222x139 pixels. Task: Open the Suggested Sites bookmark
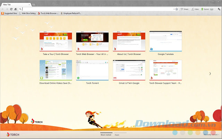click(9, 13)
